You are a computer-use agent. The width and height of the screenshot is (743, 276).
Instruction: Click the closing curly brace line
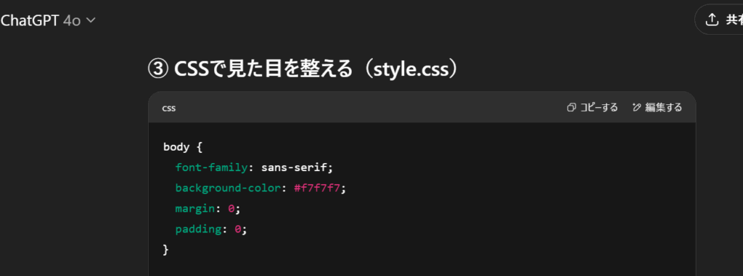point(166,250)
